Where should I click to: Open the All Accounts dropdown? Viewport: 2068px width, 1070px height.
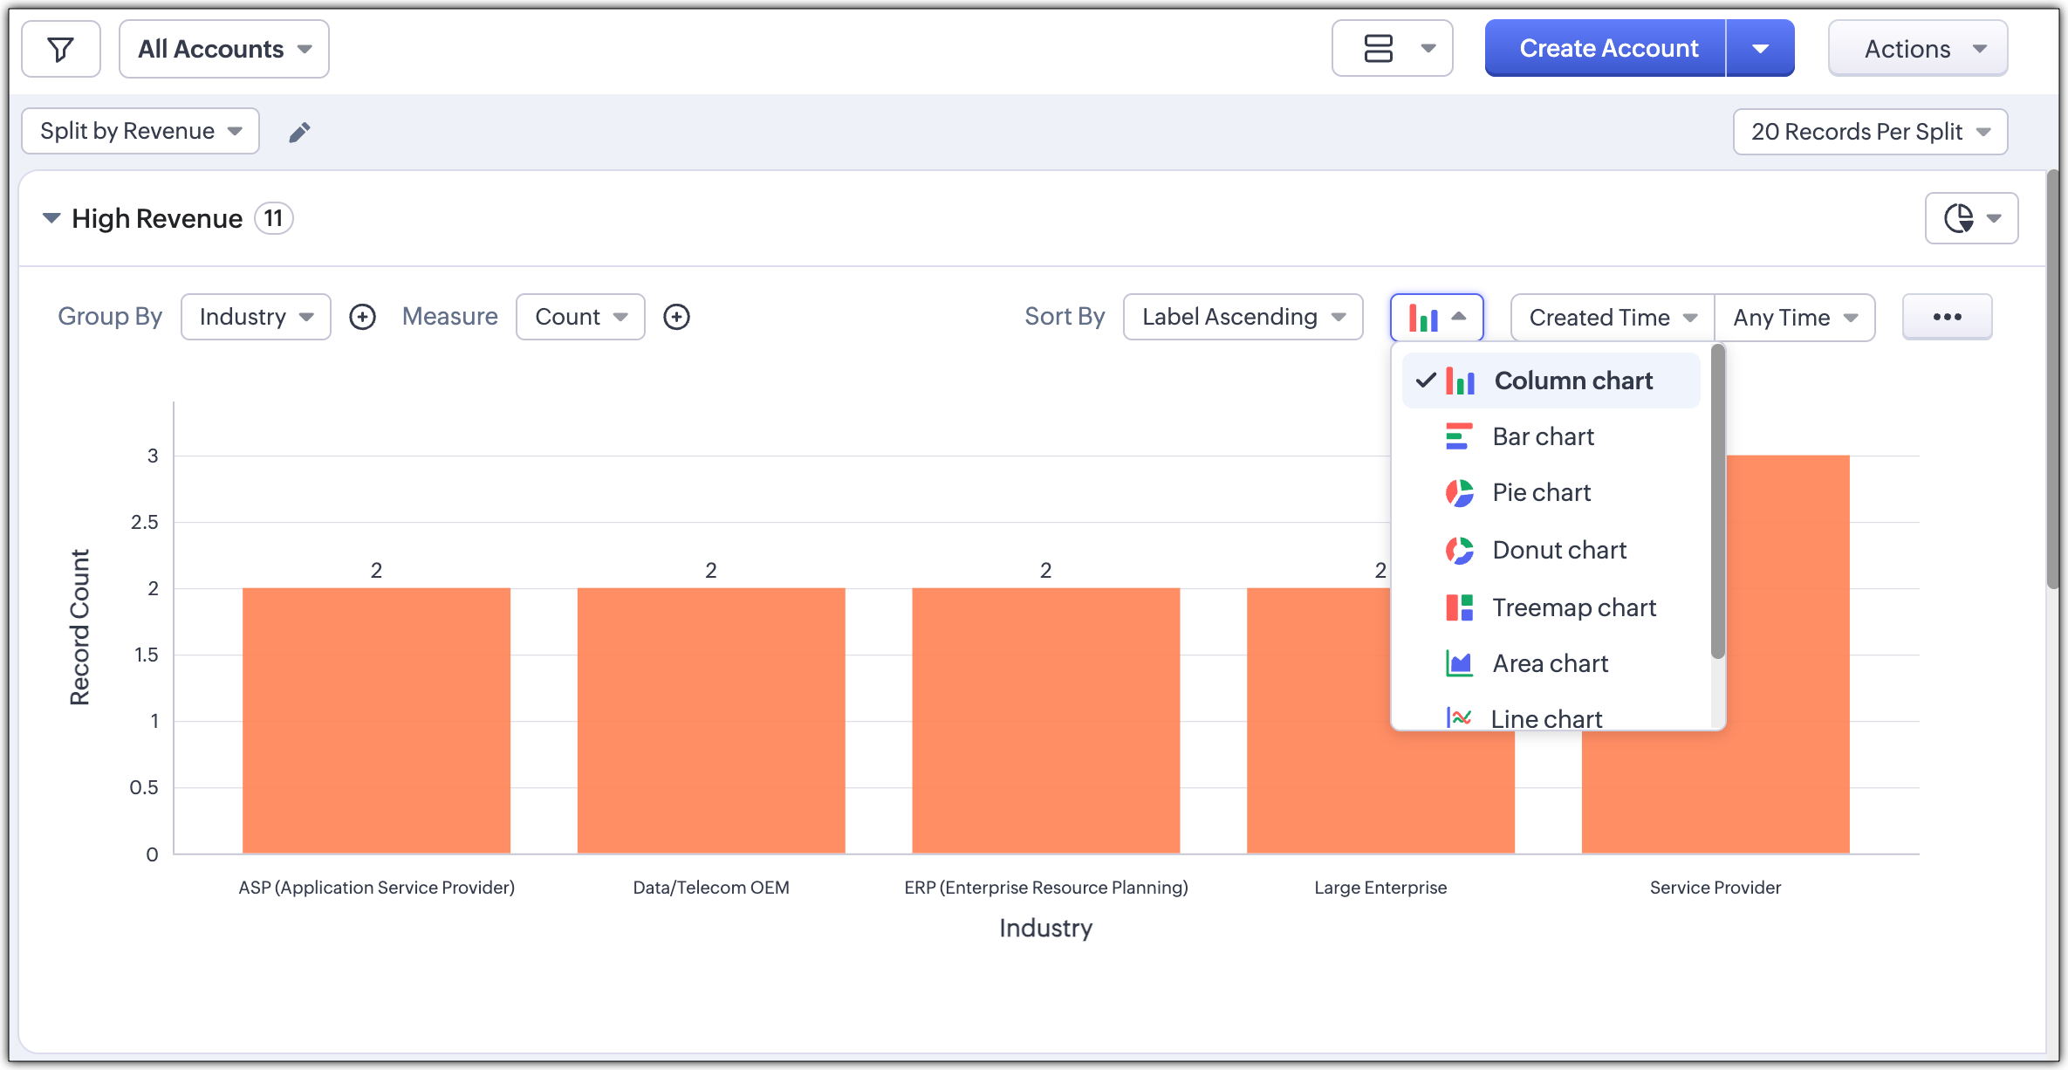(223, 49)
